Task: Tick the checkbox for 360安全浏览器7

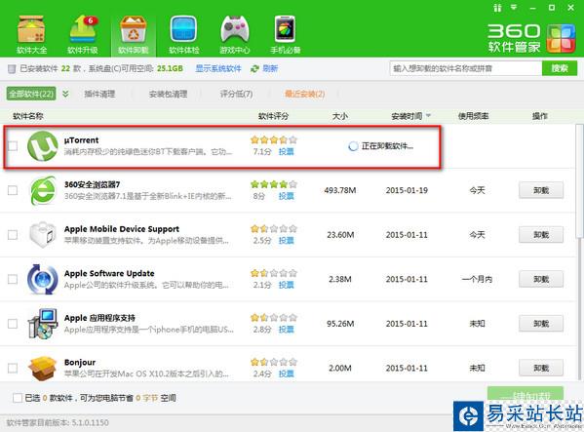Action: point(13,190)
